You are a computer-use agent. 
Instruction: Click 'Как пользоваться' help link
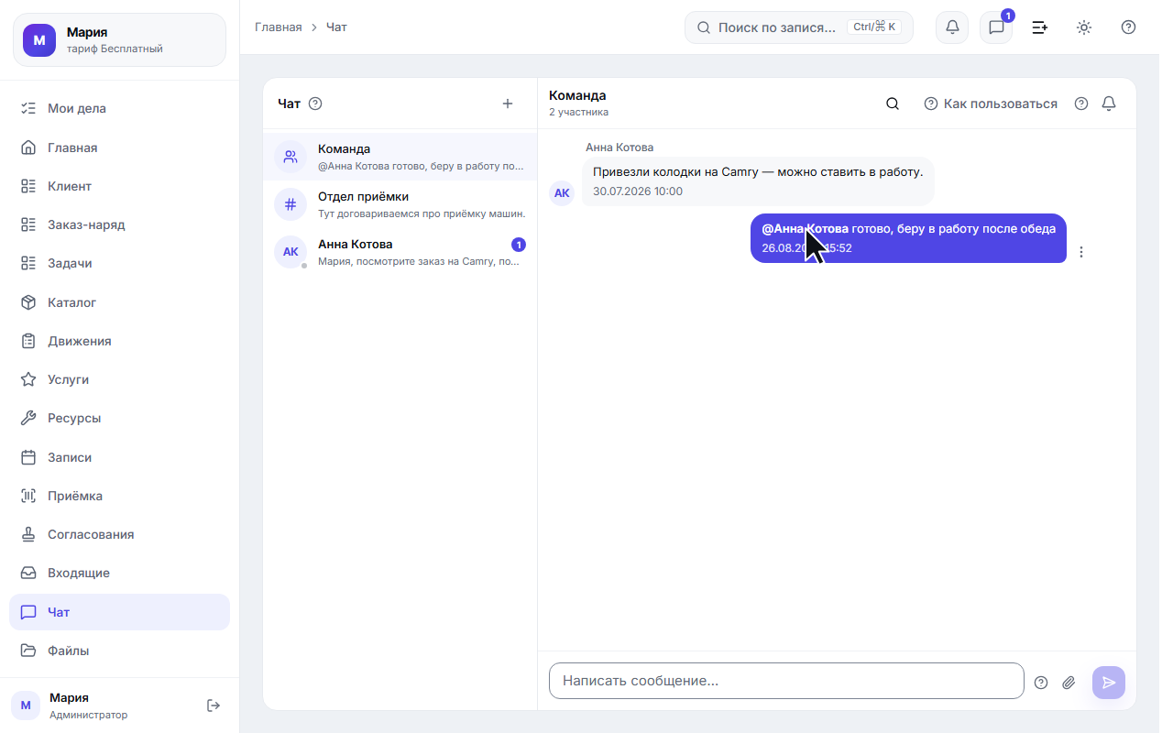991,104
